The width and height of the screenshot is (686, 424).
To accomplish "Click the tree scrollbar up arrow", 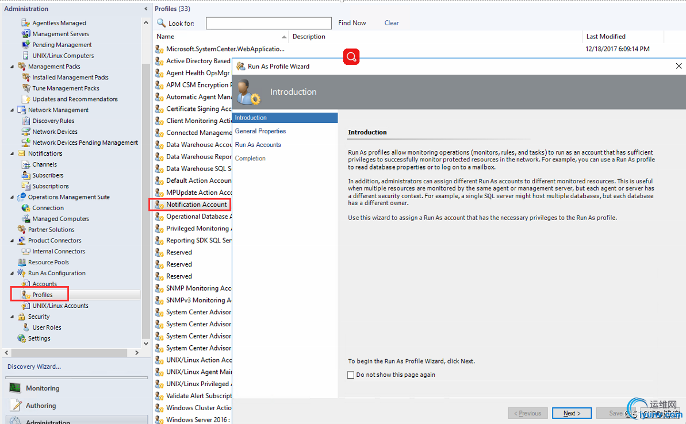I will 145,23.
